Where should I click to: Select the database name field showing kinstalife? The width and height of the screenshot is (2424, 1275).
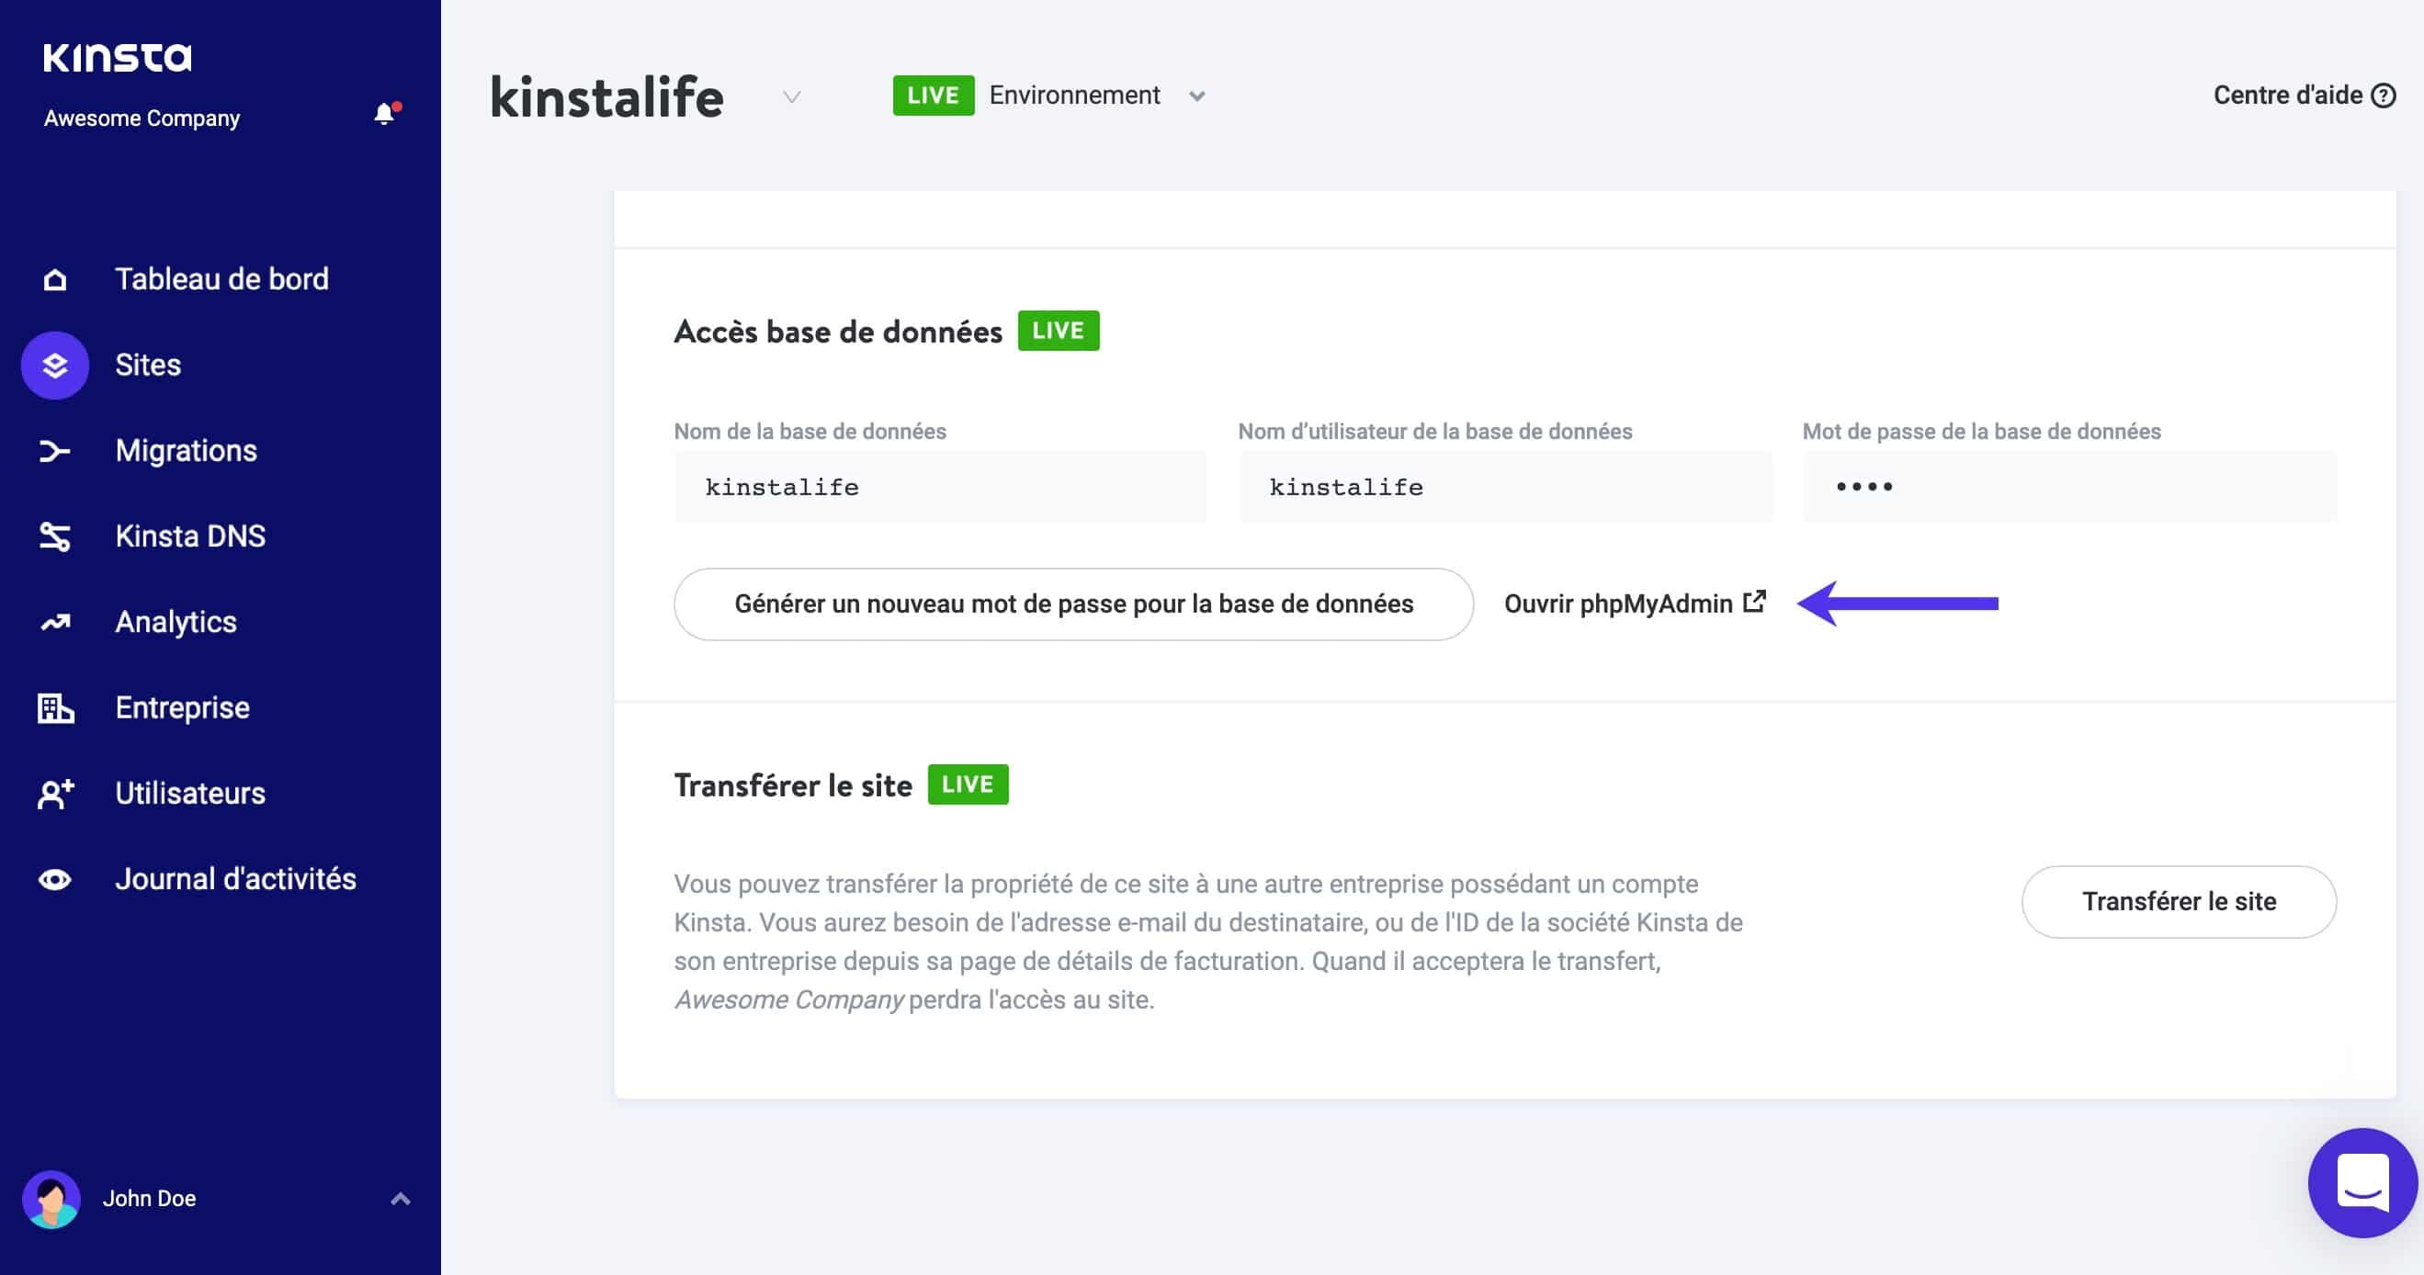click(940, 487)
